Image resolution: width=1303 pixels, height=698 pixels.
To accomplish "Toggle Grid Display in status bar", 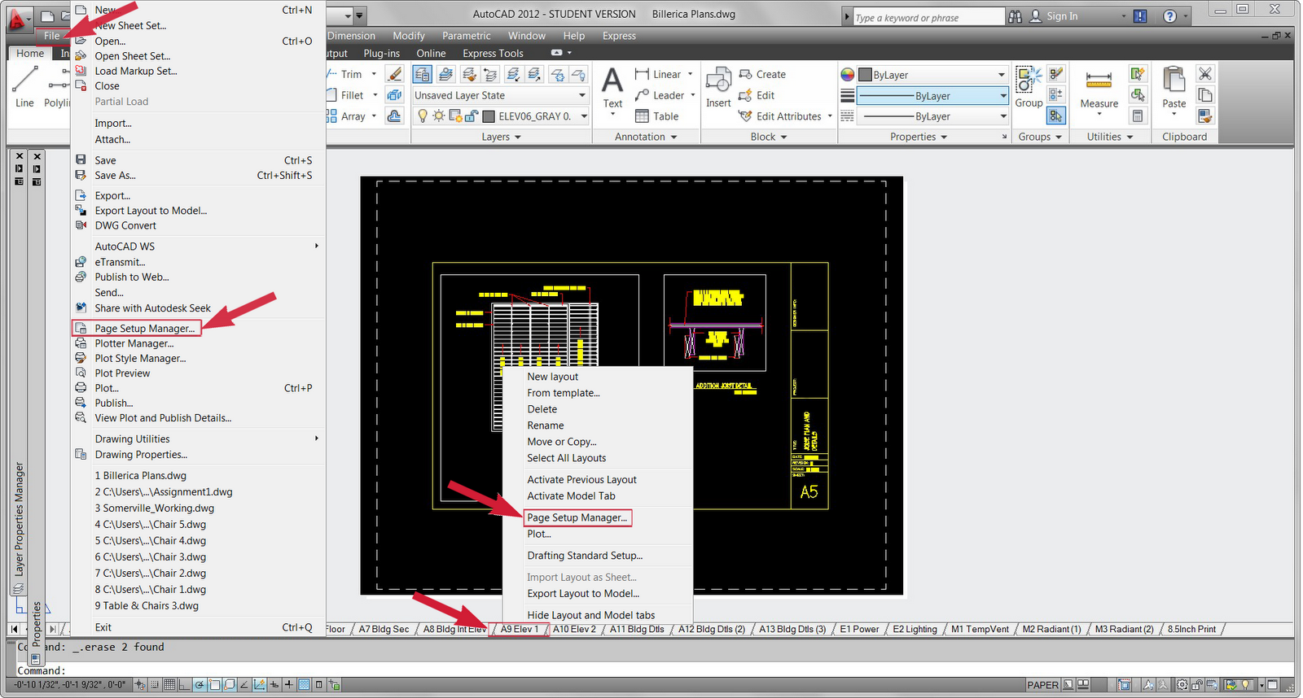I will click(x=169, y=685).
